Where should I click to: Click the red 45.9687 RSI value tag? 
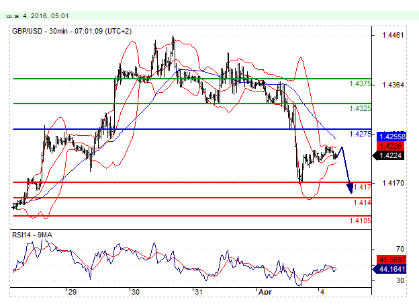391,258
